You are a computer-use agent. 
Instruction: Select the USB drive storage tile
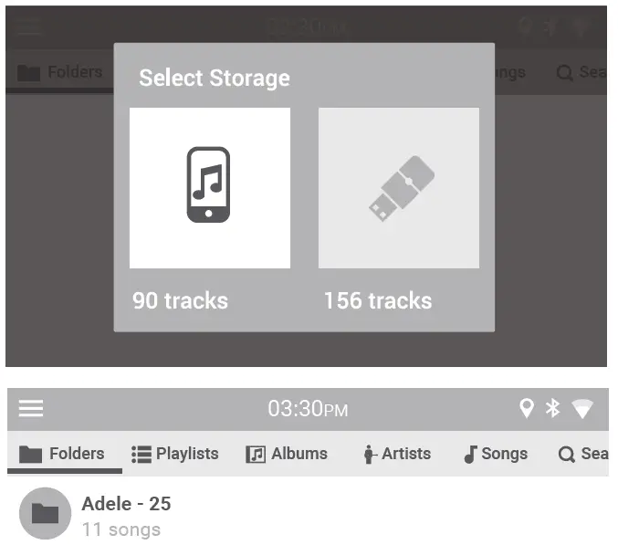click(x=398, y=188)
